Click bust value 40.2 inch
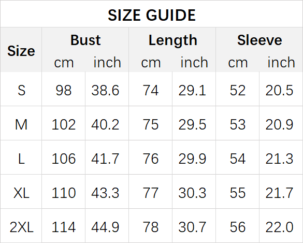Image resolution: width=303 pixels, height=243 pixels. (105, 124)
